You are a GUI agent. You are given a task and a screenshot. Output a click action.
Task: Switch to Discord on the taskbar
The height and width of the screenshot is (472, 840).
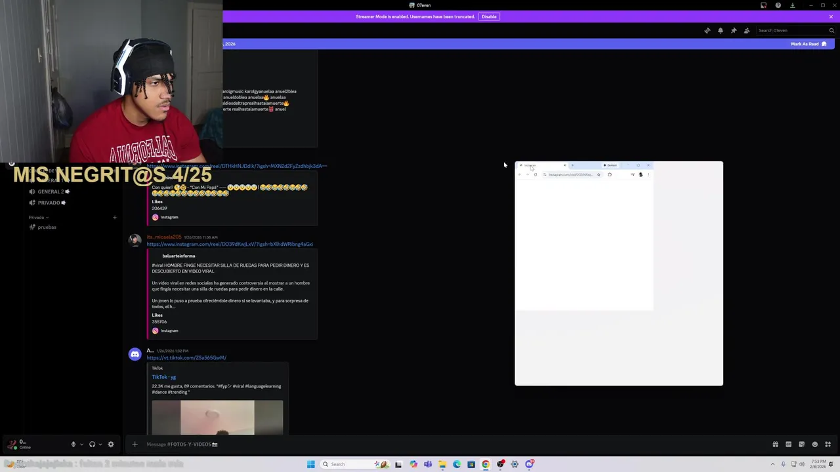[529, 464]
